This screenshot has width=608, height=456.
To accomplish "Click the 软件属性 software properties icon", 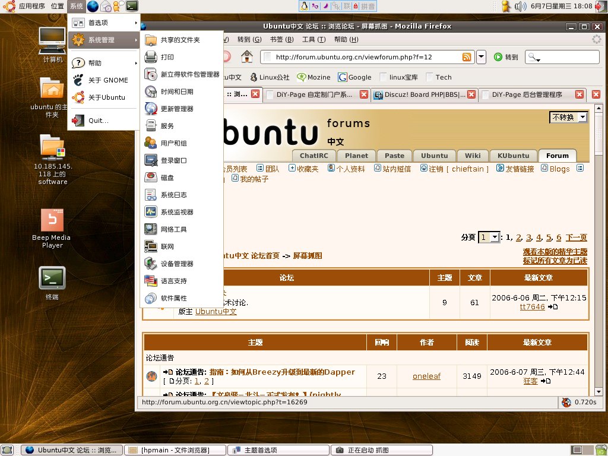I will (150, 298).
